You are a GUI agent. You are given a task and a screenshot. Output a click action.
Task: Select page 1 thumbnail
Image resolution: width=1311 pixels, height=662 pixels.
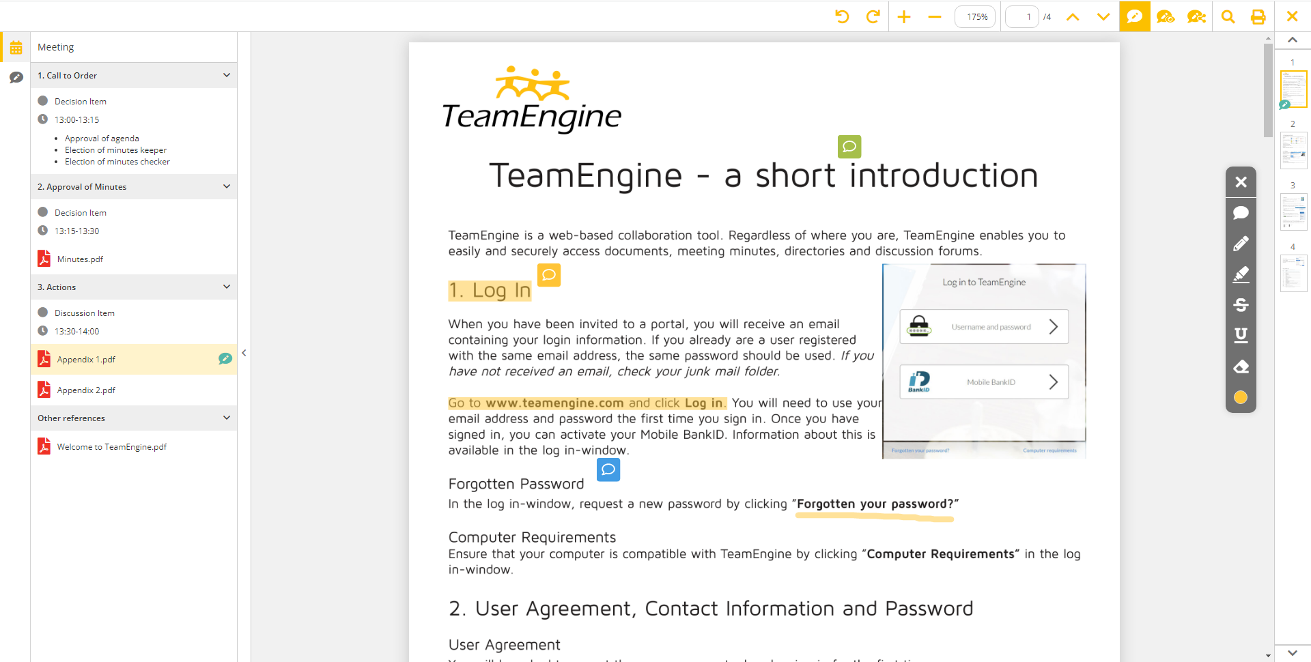tap(1293, 89)
